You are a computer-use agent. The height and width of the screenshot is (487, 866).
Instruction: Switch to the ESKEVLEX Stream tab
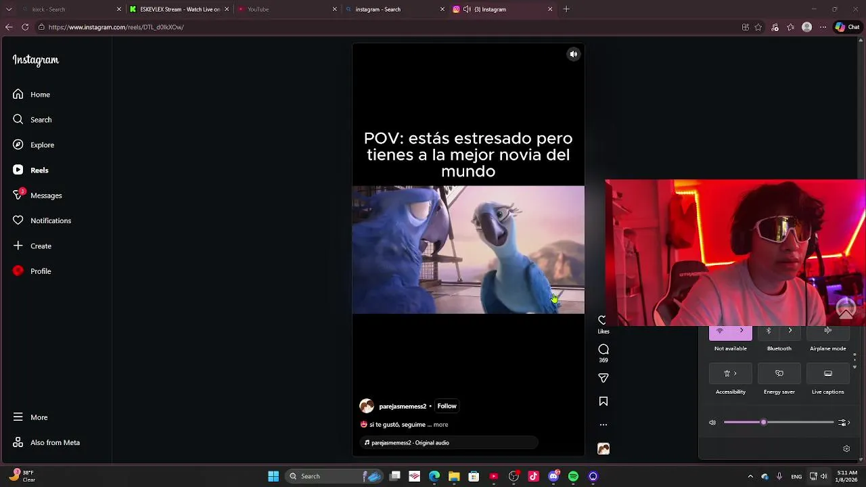(179, 9)
